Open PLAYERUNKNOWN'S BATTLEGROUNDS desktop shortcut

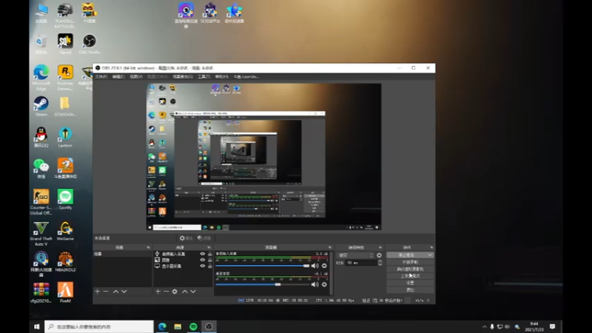(65, 16)
